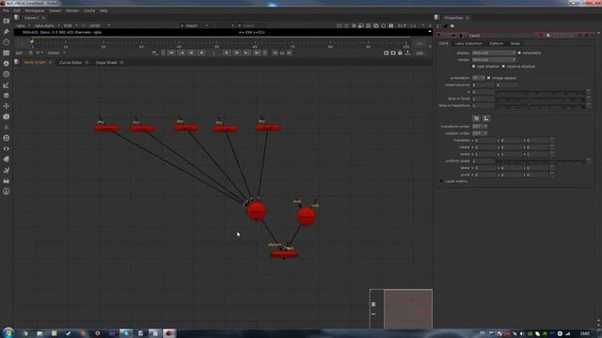Click the Play forward button in Viewer
The width and height of the screenshot is (602, 338).
227,53
